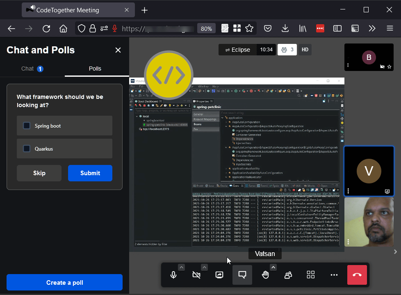This screenshot has width=401, height=295.
Task: Toggle the microphone in the meeting toolbar
Action: (173, 275)
